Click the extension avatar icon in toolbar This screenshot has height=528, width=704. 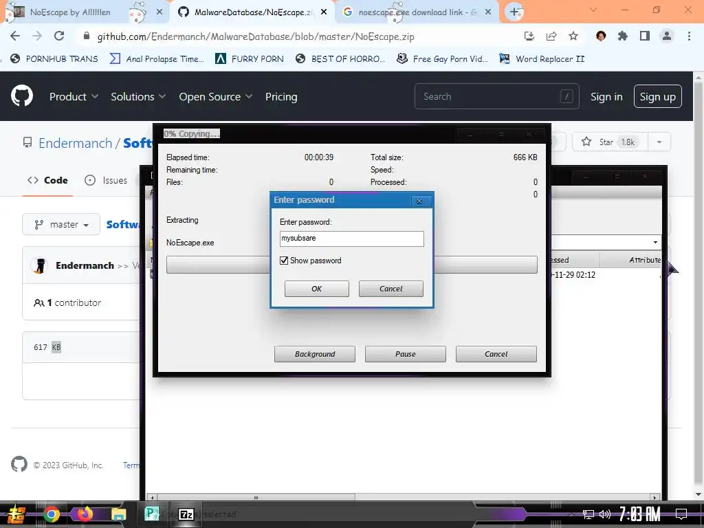point(601,36)
